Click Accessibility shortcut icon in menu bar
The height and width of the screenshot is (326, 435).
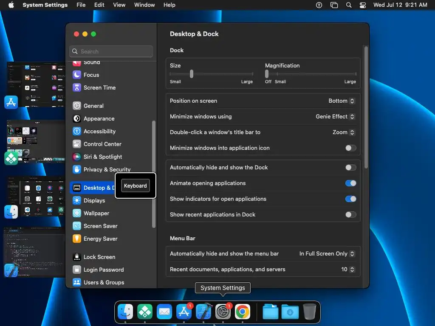click(x=319, y=5)
